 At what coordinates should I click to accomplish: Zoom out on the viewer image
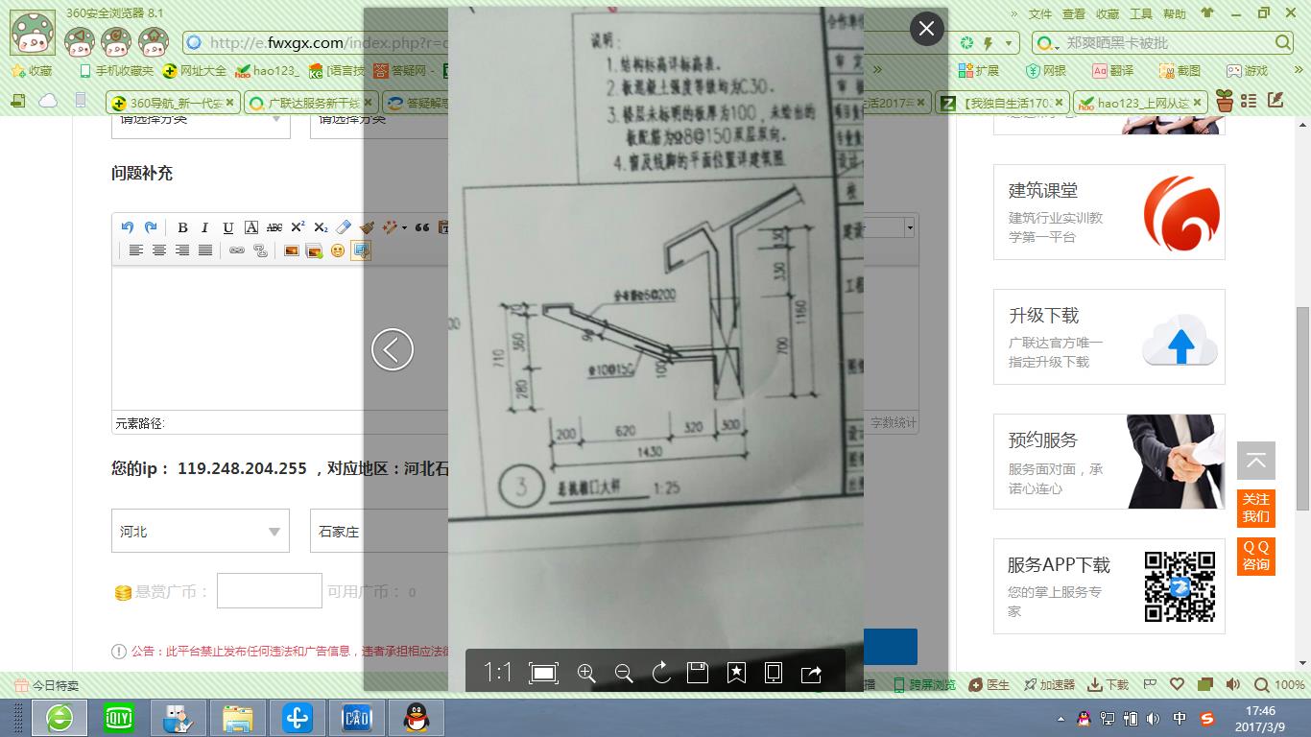click(624, 673)
